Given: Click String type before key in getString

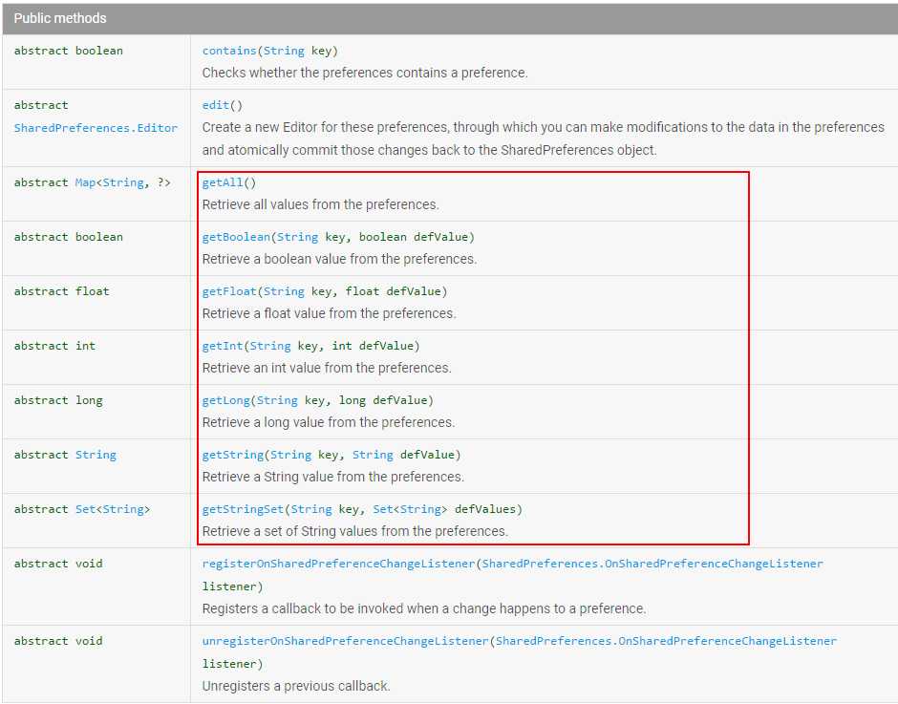Looking at the screenshot, I should click(x=290, y=455).
